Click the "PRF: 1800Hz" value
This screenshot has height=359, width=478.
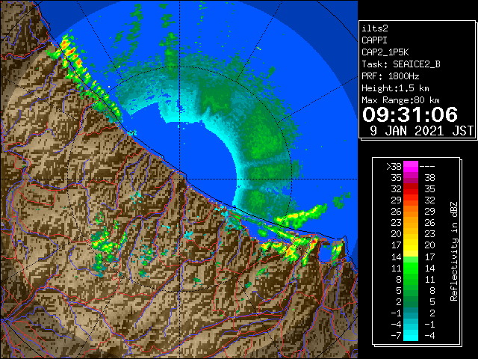(x=391, y=76)
